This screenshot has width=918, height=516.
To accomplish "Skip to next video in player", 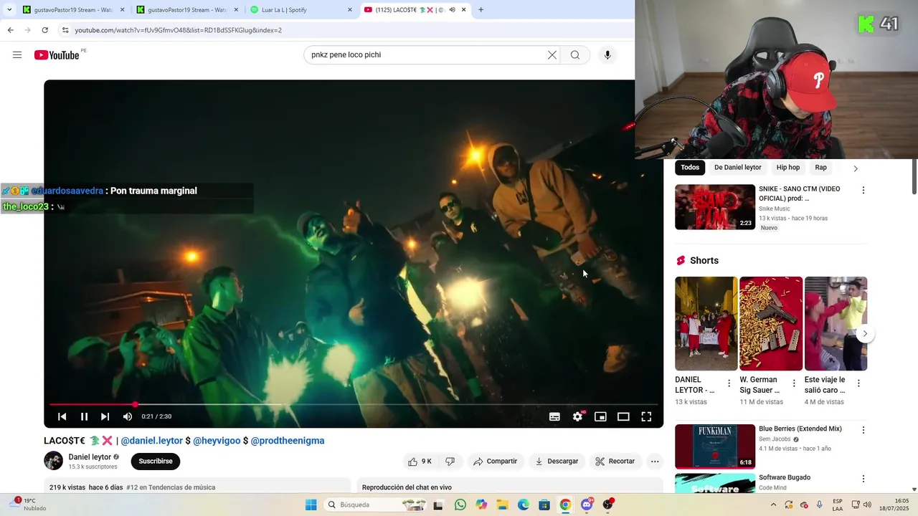I will 105,416.
